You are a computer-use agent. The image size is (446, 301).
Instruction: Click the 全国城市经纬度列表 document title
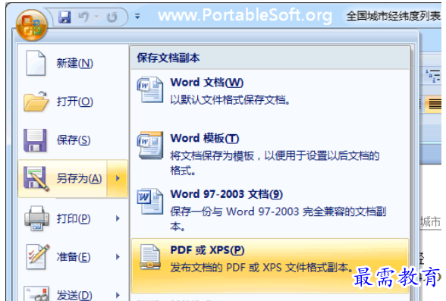[x=394, y=16]
